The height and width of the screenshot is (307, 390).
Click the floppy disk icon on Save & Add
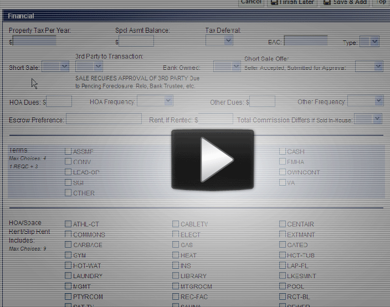click(327, 2)
